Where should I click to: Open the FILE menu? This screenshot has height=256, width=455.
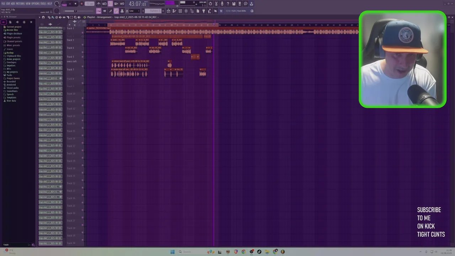tap(3, 4)
